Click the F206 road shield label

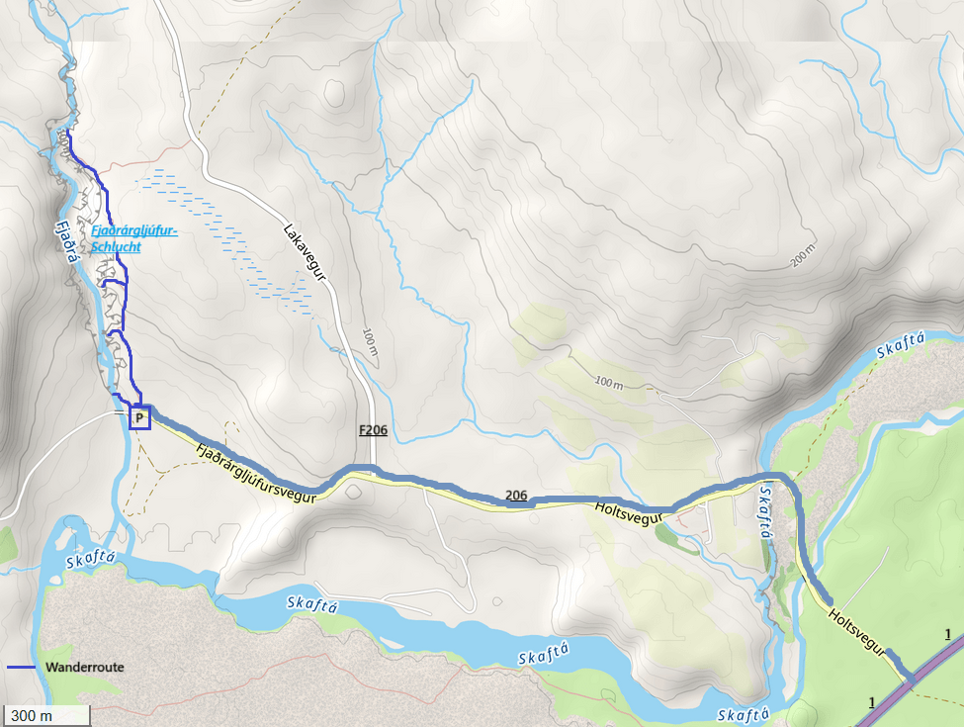373,429
